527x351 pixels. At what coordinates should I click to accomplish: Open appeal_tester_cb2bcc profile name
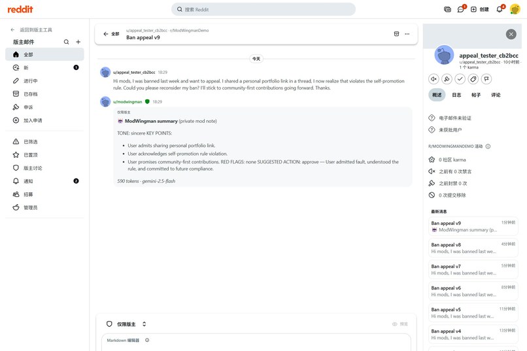488,56
